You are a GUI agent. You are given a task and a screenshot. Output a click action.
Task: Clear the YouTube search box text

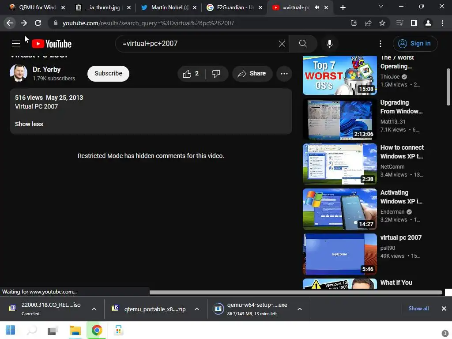tap(282, 44)
